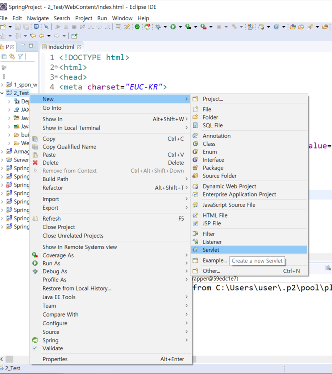
Task: Click Show in Remote Systems view
Action: click(x=111, y=247)
